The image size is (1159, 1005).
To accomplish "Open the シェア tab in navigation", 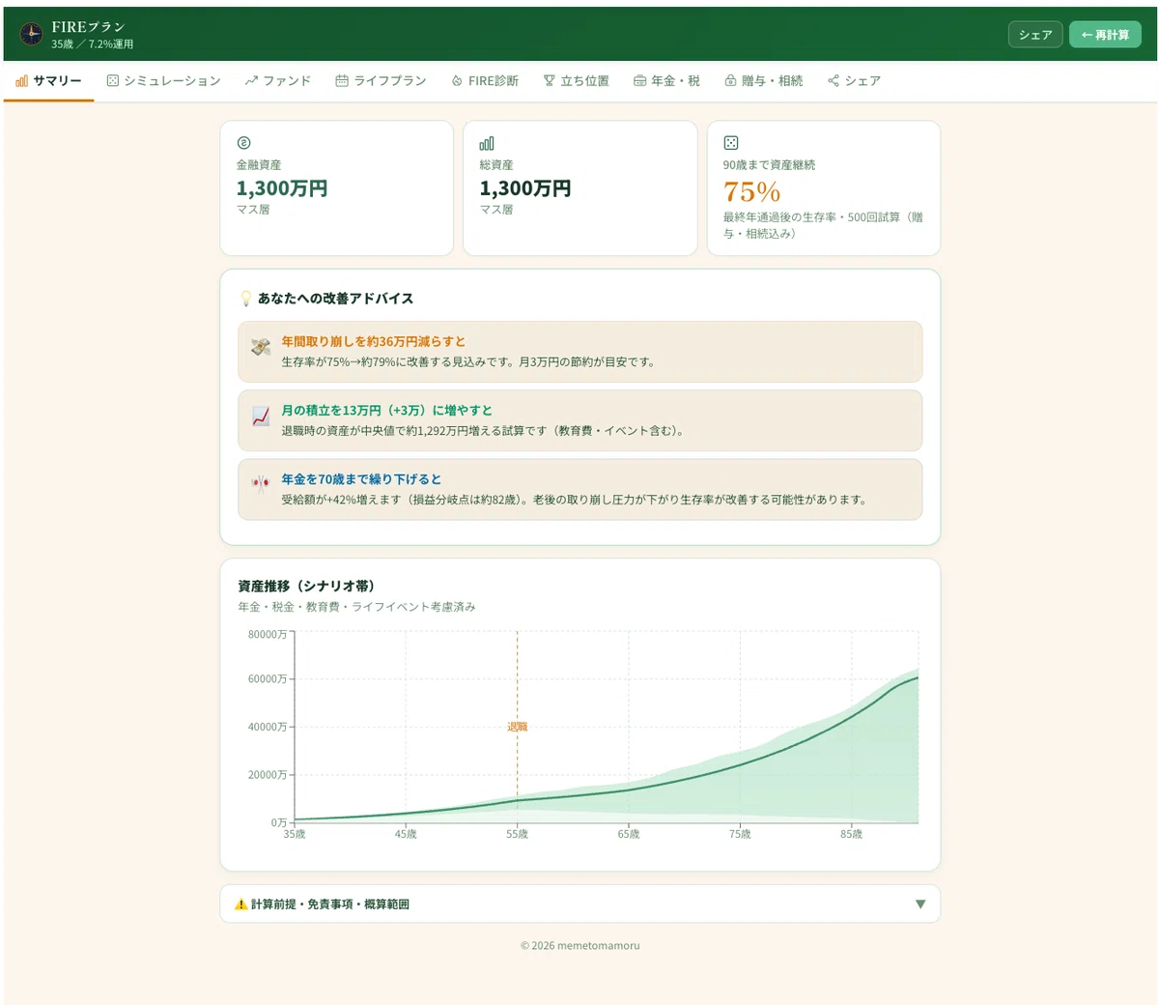I will (x=854, y=81).
